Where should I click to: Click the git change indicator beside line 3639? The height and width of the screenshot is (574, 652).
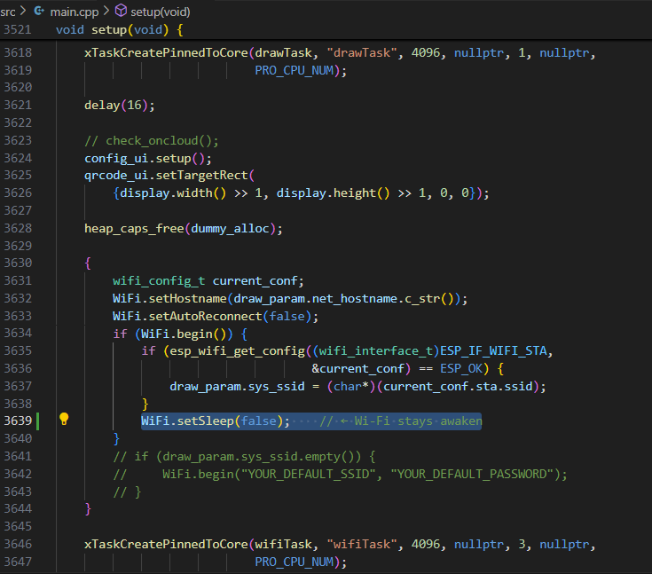click(x=38, y=421)
